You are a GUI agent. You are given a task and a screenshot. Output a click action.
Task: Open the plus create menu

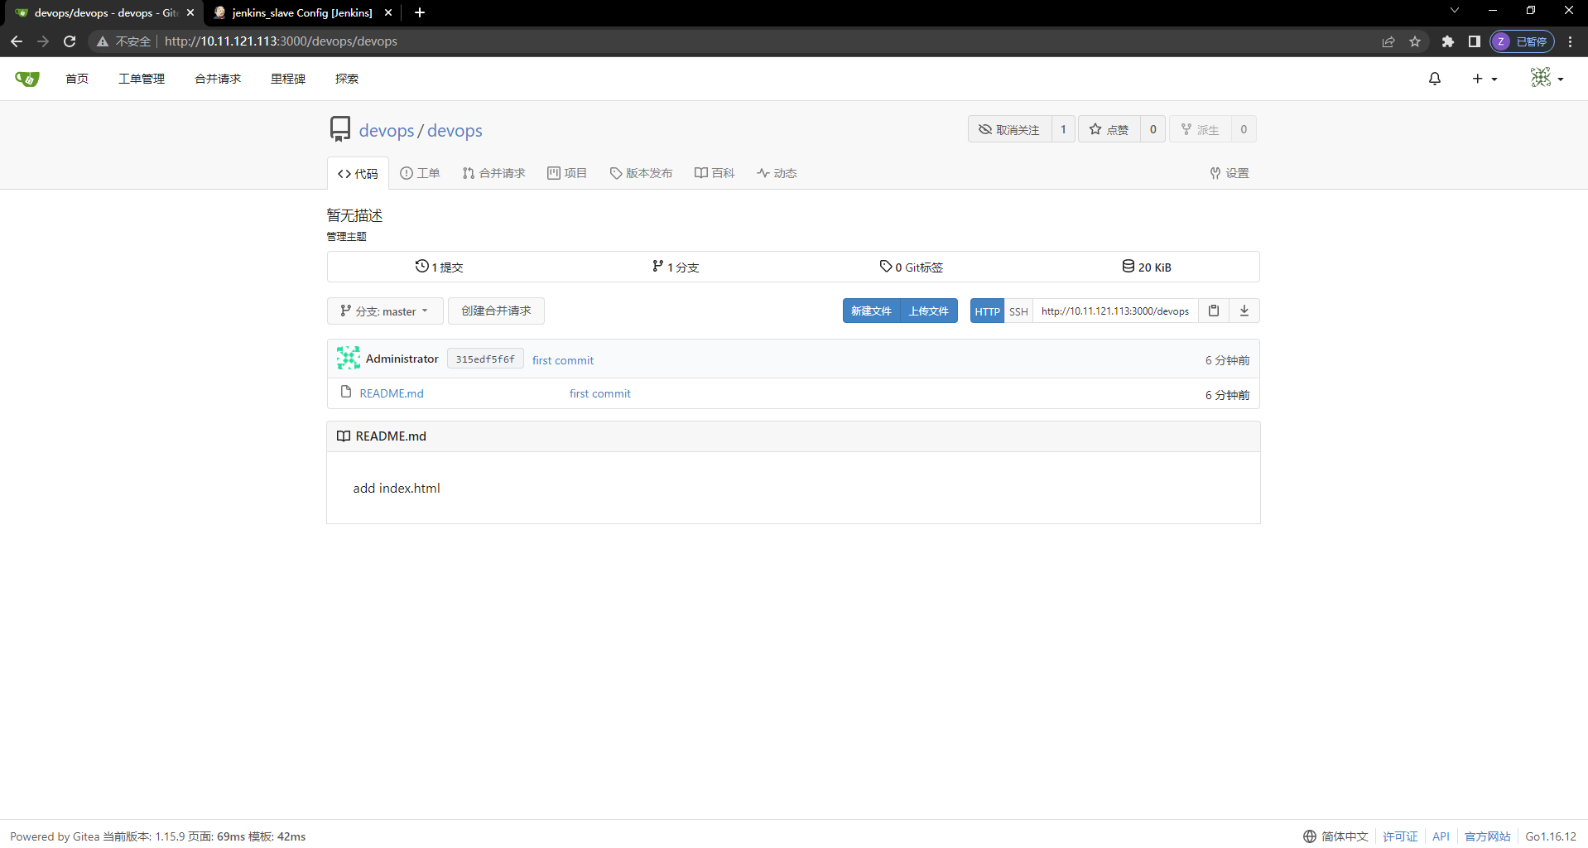(x=1485, y=79)
